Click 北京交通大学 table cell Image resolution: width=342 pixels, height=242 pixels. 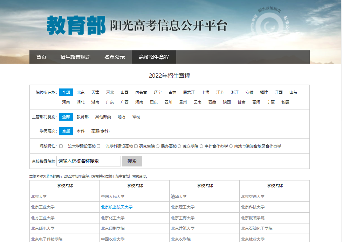(274, 197)
